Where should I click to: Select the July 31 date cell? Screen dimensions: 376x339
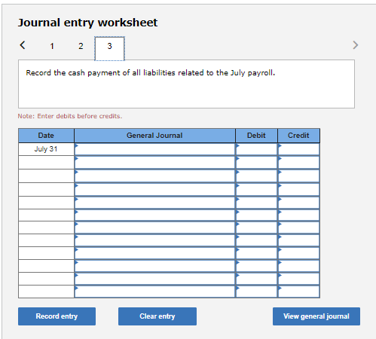tap(46, 149)
